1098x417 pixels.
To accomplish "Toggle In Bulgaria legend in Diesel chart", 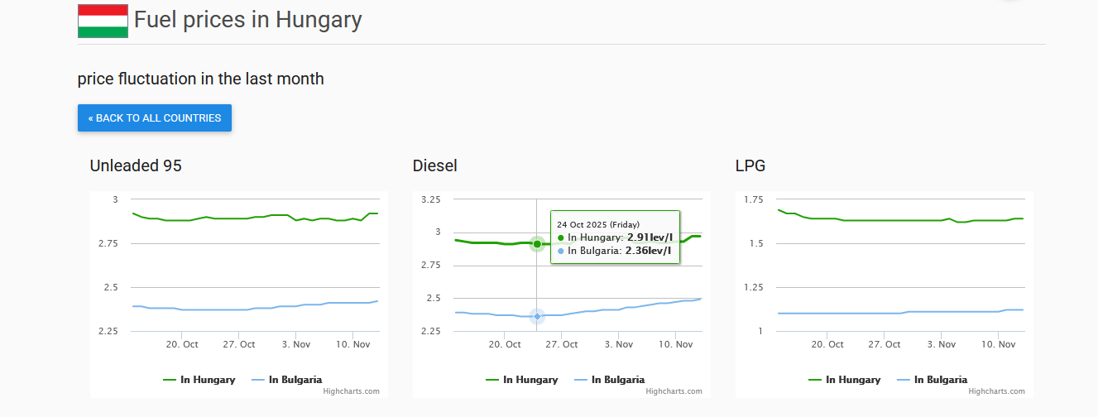I will point(609,380).
